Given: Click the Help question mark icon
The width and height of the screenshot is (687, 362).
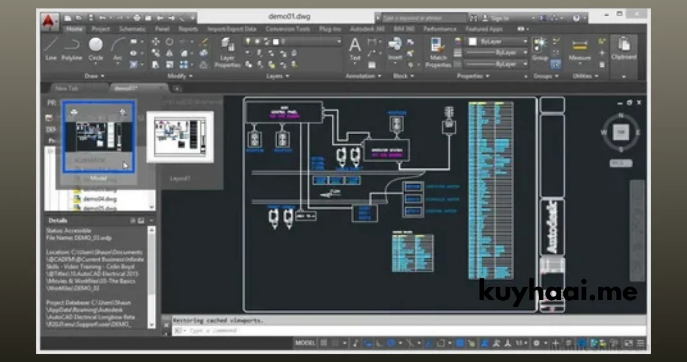Looking at the screenshot, I should (576, 18).
